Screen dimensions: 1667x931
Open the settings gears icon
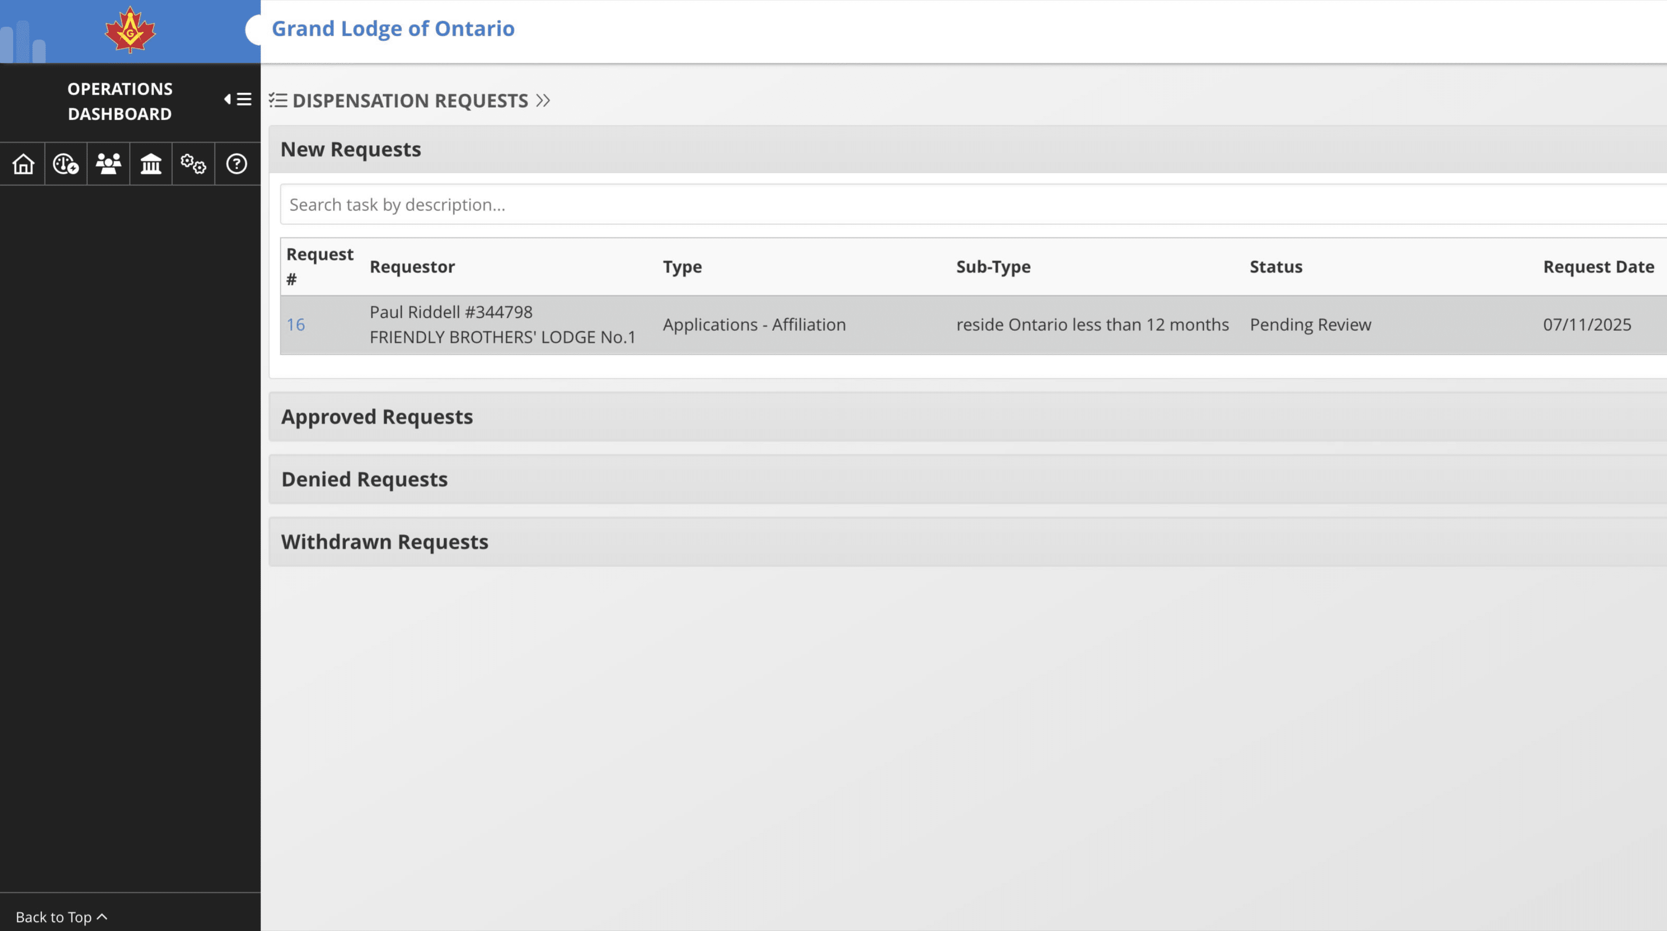193,164
